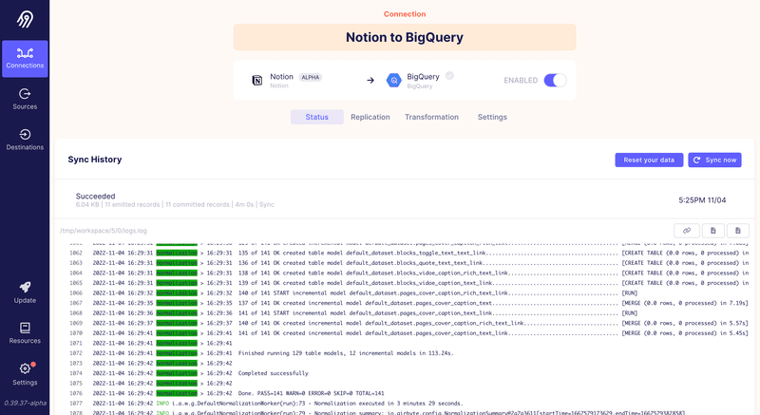Open the Destinations sidebar section

coord(25,140)
